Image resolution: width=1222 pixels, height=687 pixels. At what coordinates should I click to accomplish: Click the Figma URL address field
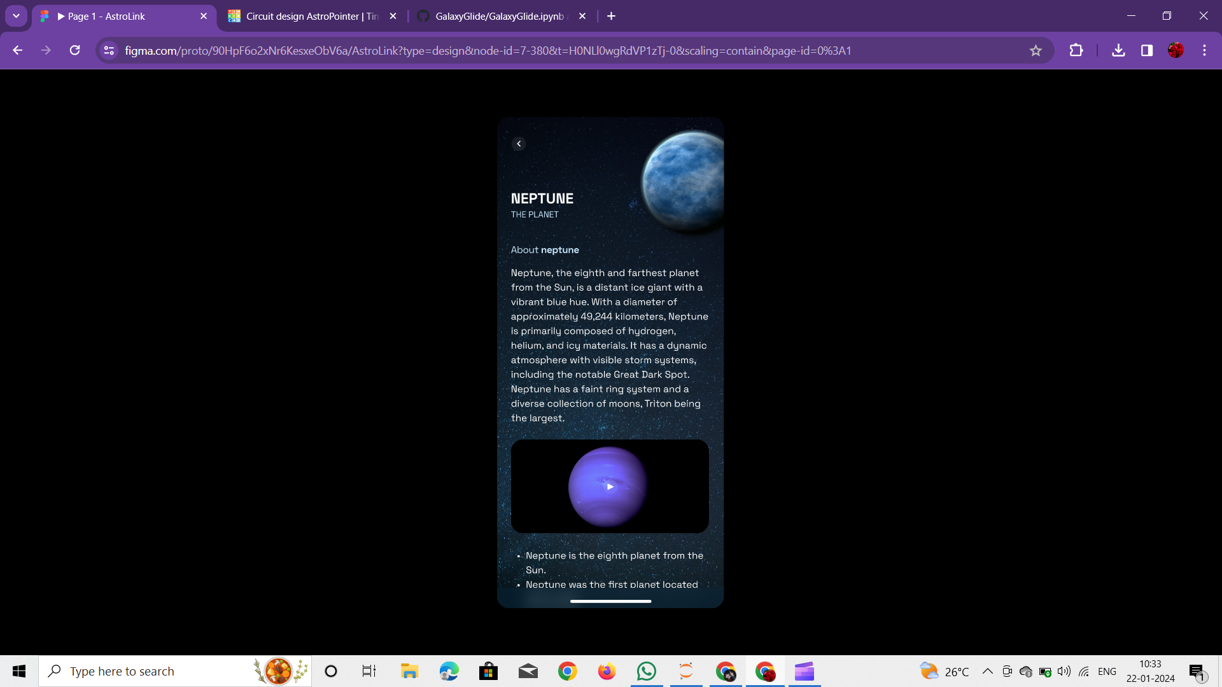pos(488,51)
